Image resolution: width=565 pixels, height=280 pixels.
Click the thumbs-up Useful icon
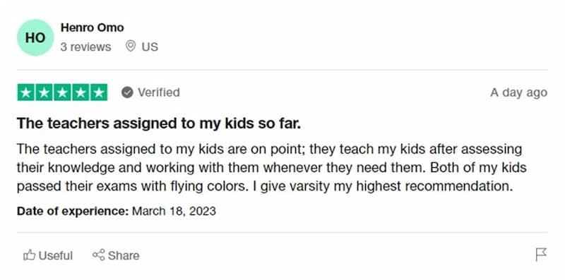coord(30,255)
